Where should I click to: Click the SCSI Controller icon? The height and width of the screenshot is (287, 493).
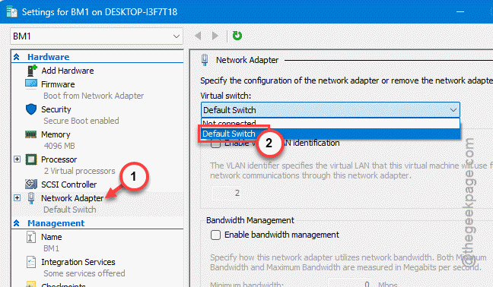(x=31, y=184)
